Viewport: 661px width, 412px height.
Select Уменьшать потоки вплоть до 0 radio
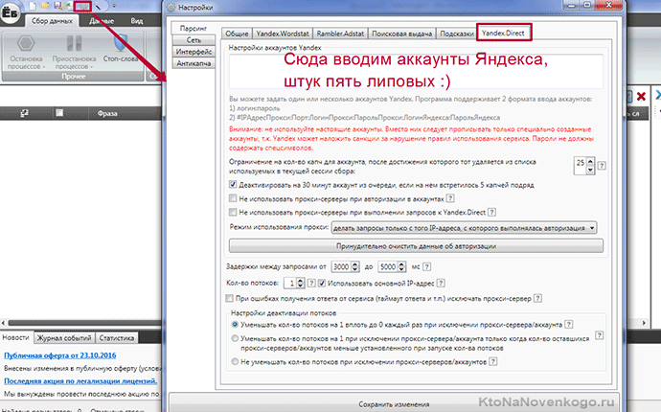point(235,324)
